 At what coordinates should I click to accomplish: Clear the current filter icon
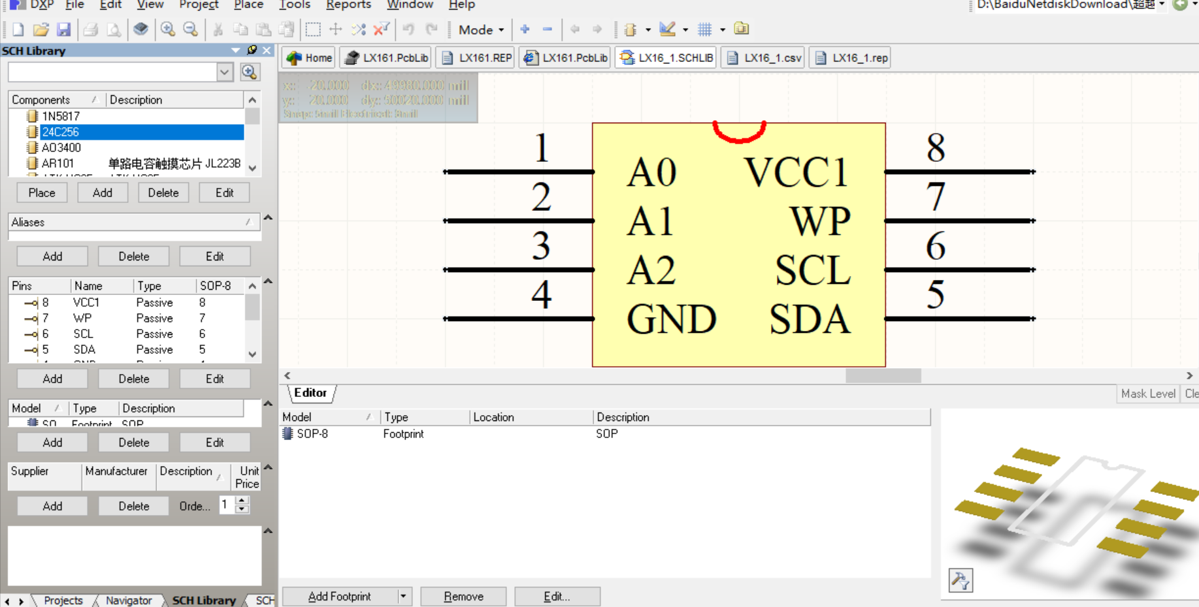coord(381,29)
